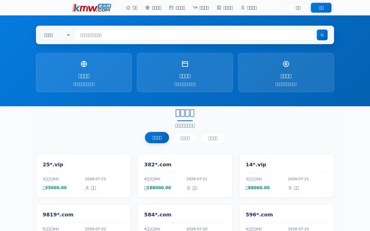The width and height of the screenshot is (370, 231).
Task: Open the 14*.vip domain listing
Action: pyautogui.click(x=256, y=165)
